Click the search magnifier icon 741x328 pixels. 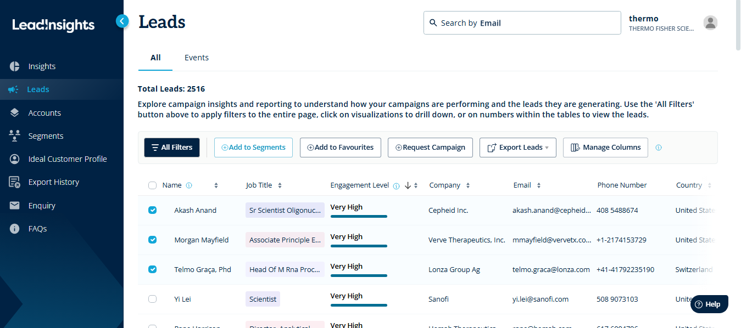(x=433, y=23)
